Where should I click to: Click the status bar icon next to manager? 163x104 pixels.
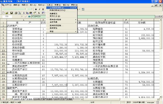click(158, 102)
